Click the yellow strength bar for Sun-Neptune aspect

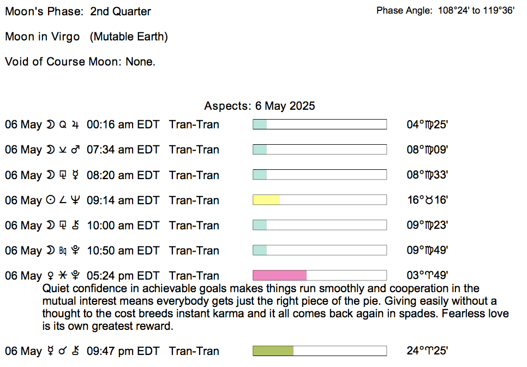coord(266,200)
